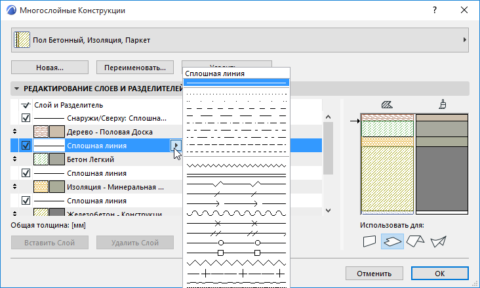Collapse the Редактирование слоев и разделителей section
Screen dimensions: 480x288
click(16, 89)
